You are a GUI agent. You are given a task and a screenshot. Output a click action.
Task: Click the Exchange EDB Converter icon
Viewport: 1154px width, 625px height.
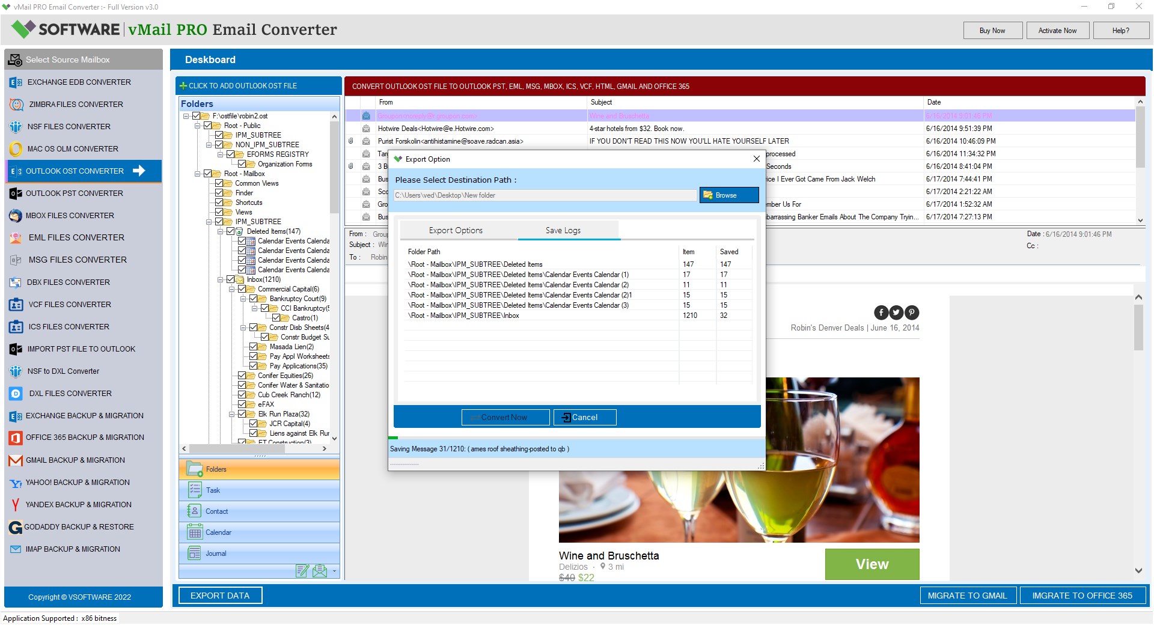(x=16, y=82)
